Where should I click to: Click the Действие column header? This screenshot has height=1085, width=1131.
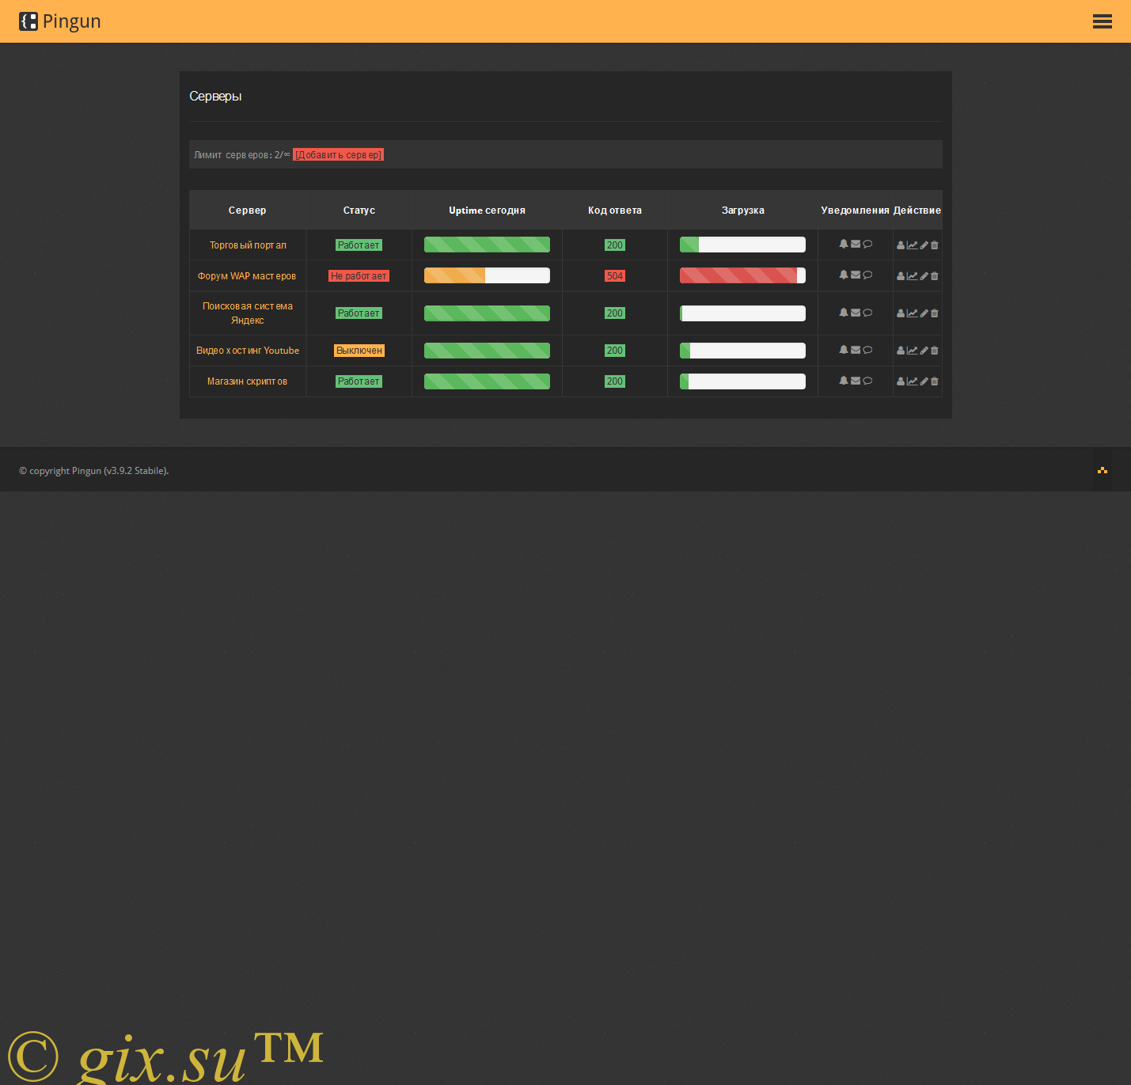[x=917, y=211]
